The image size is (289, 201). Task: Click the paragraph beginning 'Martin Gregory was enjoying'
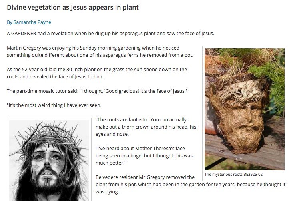coord(100,52)
